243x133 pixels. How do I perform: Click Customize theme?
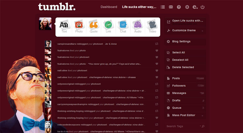pos(185,30)
